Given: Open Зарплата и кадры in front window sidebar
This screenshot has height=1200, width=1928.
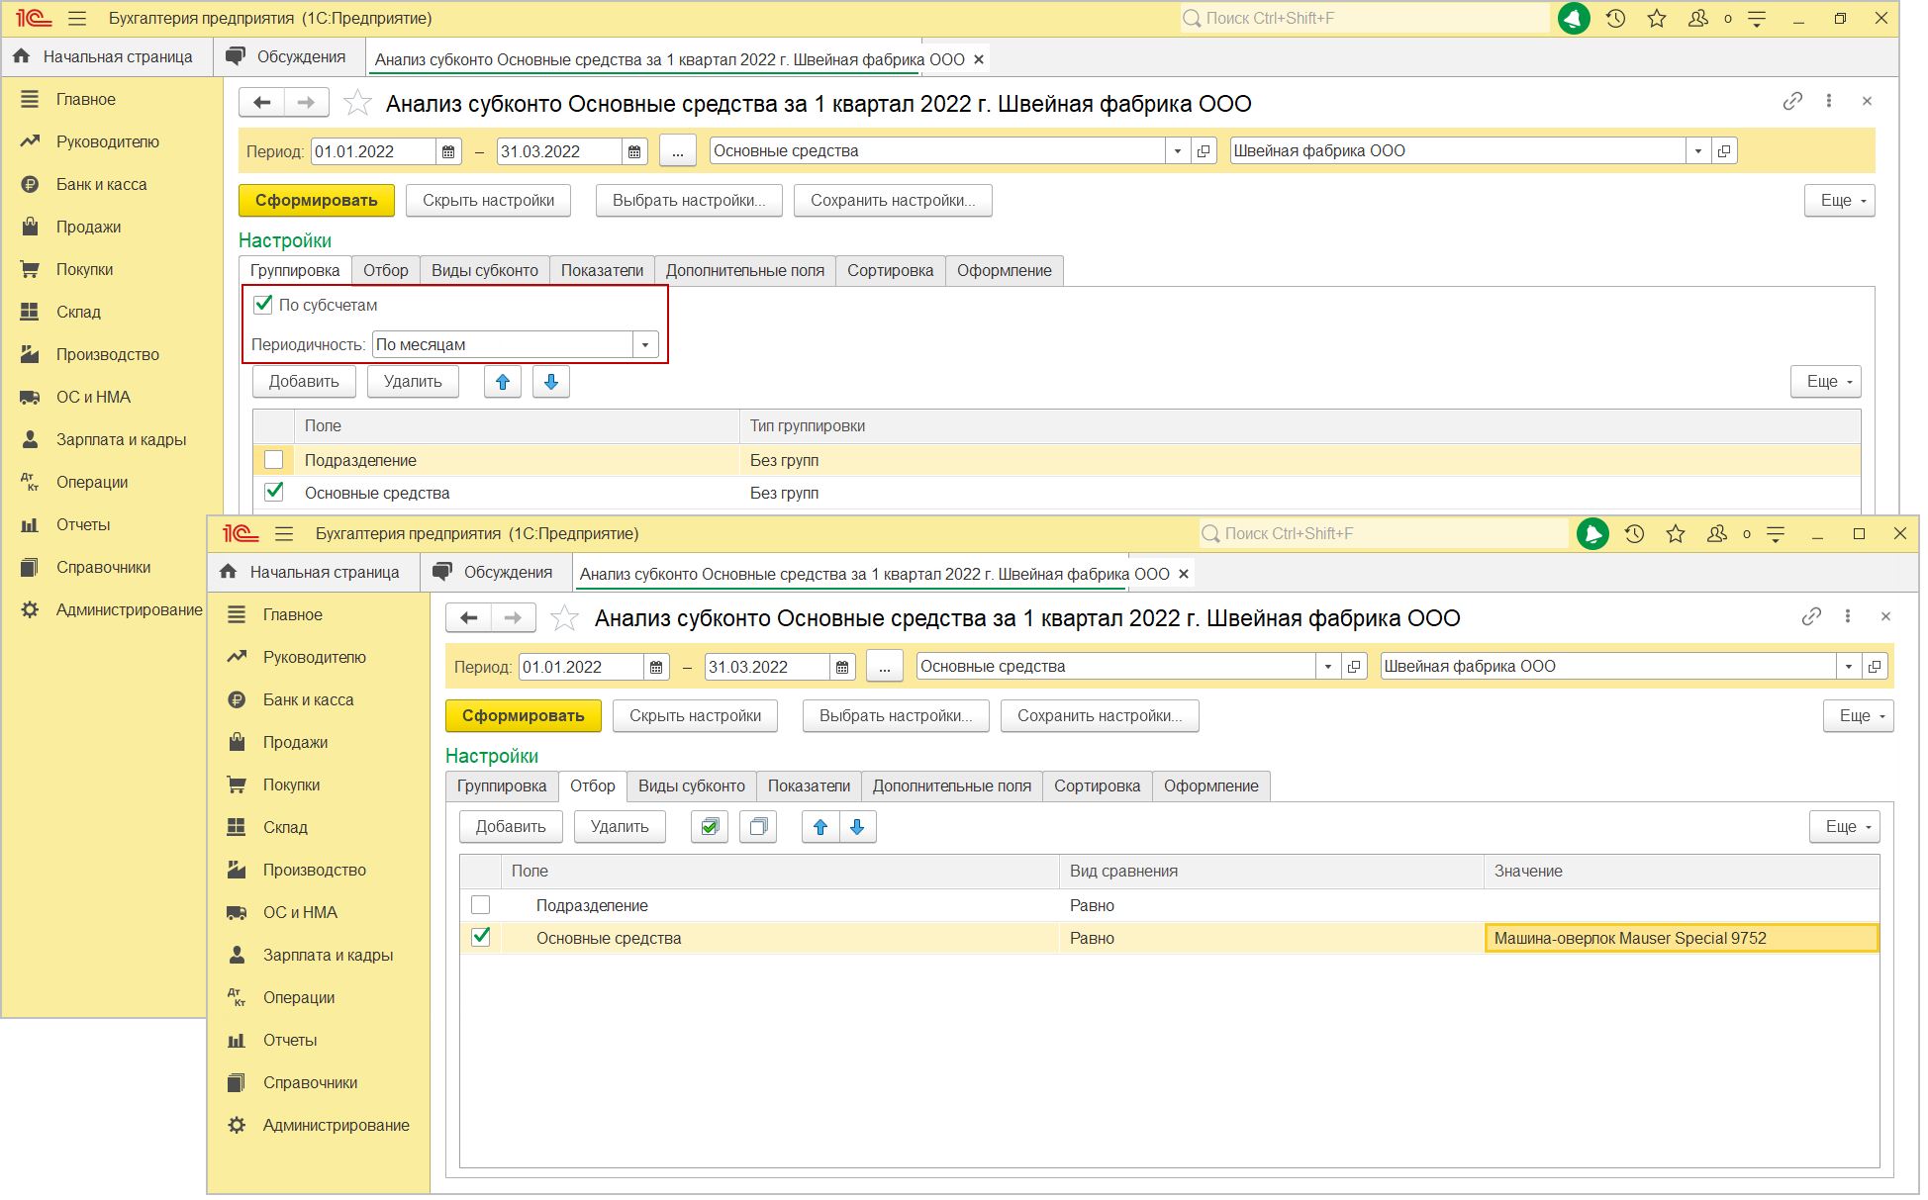Looking at the screenshot, I should 328,956.
